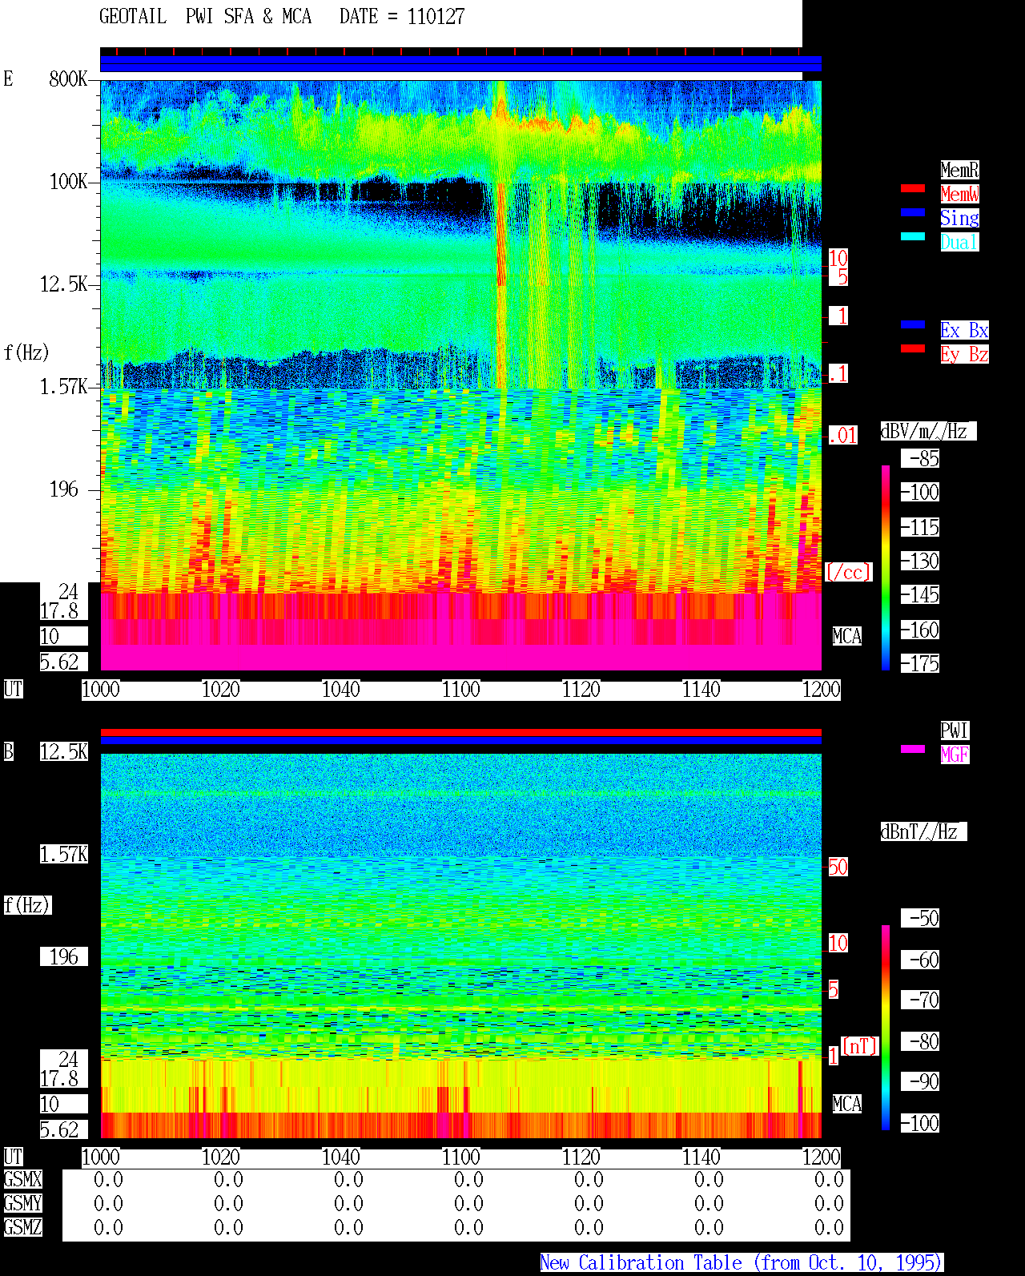Select the MemR legend label
Viewport: 1025px width, 1276px height.
point(959,170)
